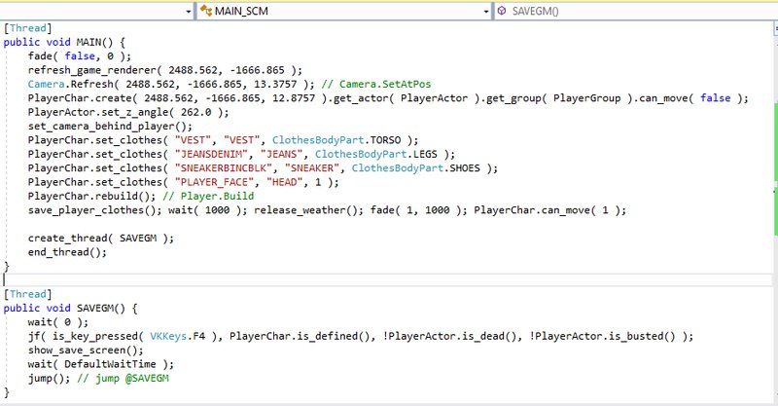This screenshot has height=406, width=778.
Task: Expand the MAIN_SCM class dropdown arrow
Action: coord(483,11)
